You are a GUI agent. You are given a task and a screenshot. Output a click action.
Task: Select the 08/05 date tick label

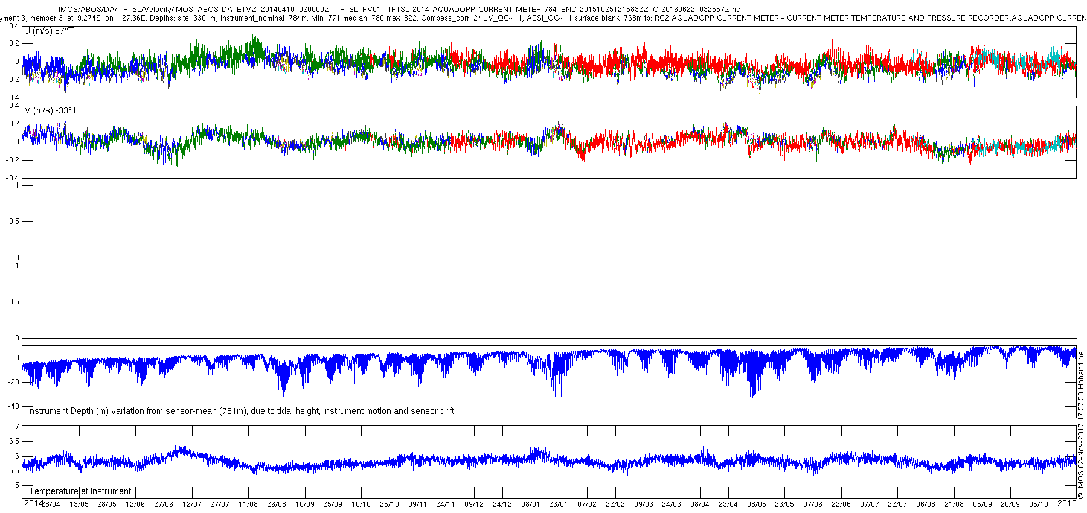[756, 505]
